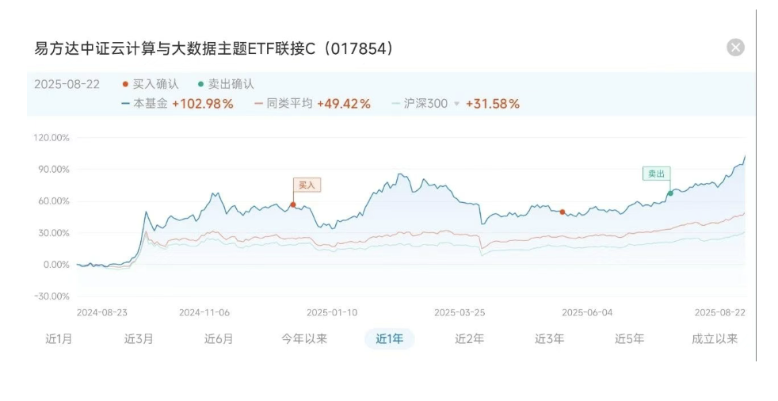Toggle 同类平均 line legend
778x401 pixels.
click(284, 103)
